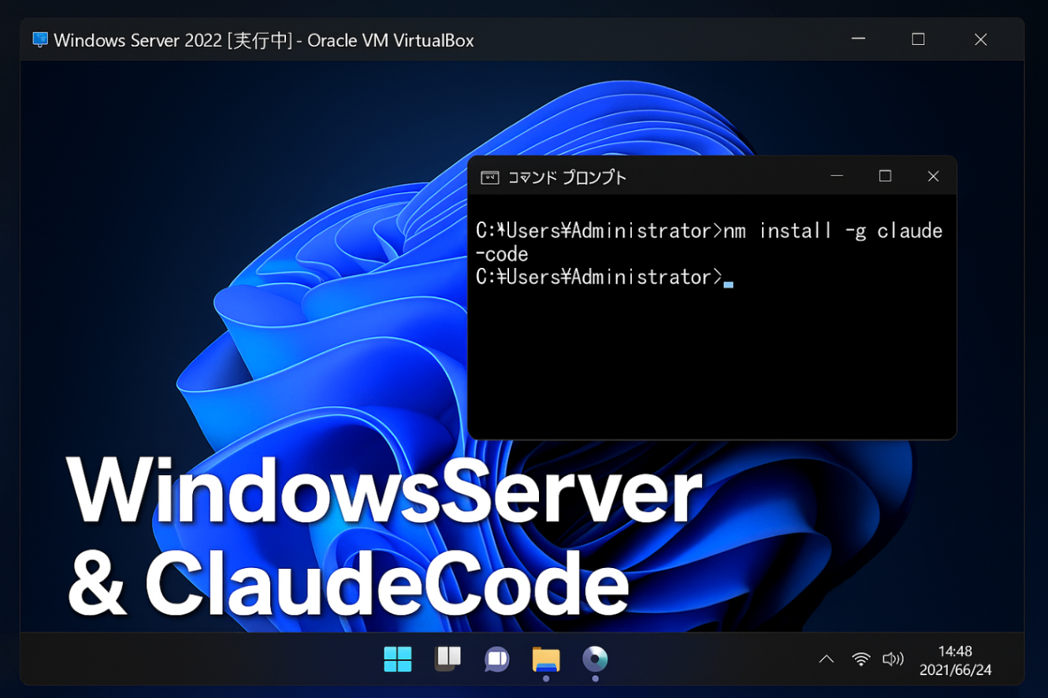Click the date '2021/66/24' in taskbar
This screenshot has height=698, width=1048.
(x=955, y=670)
